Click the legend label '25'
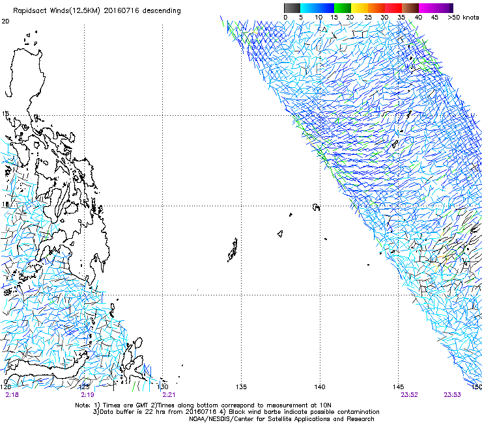The image size is (482, 423). coord(368,17)
